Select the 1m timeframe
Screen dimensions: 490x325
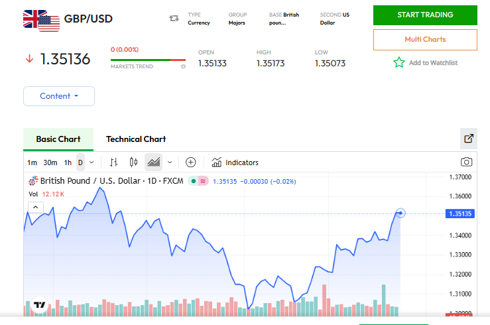32,162
